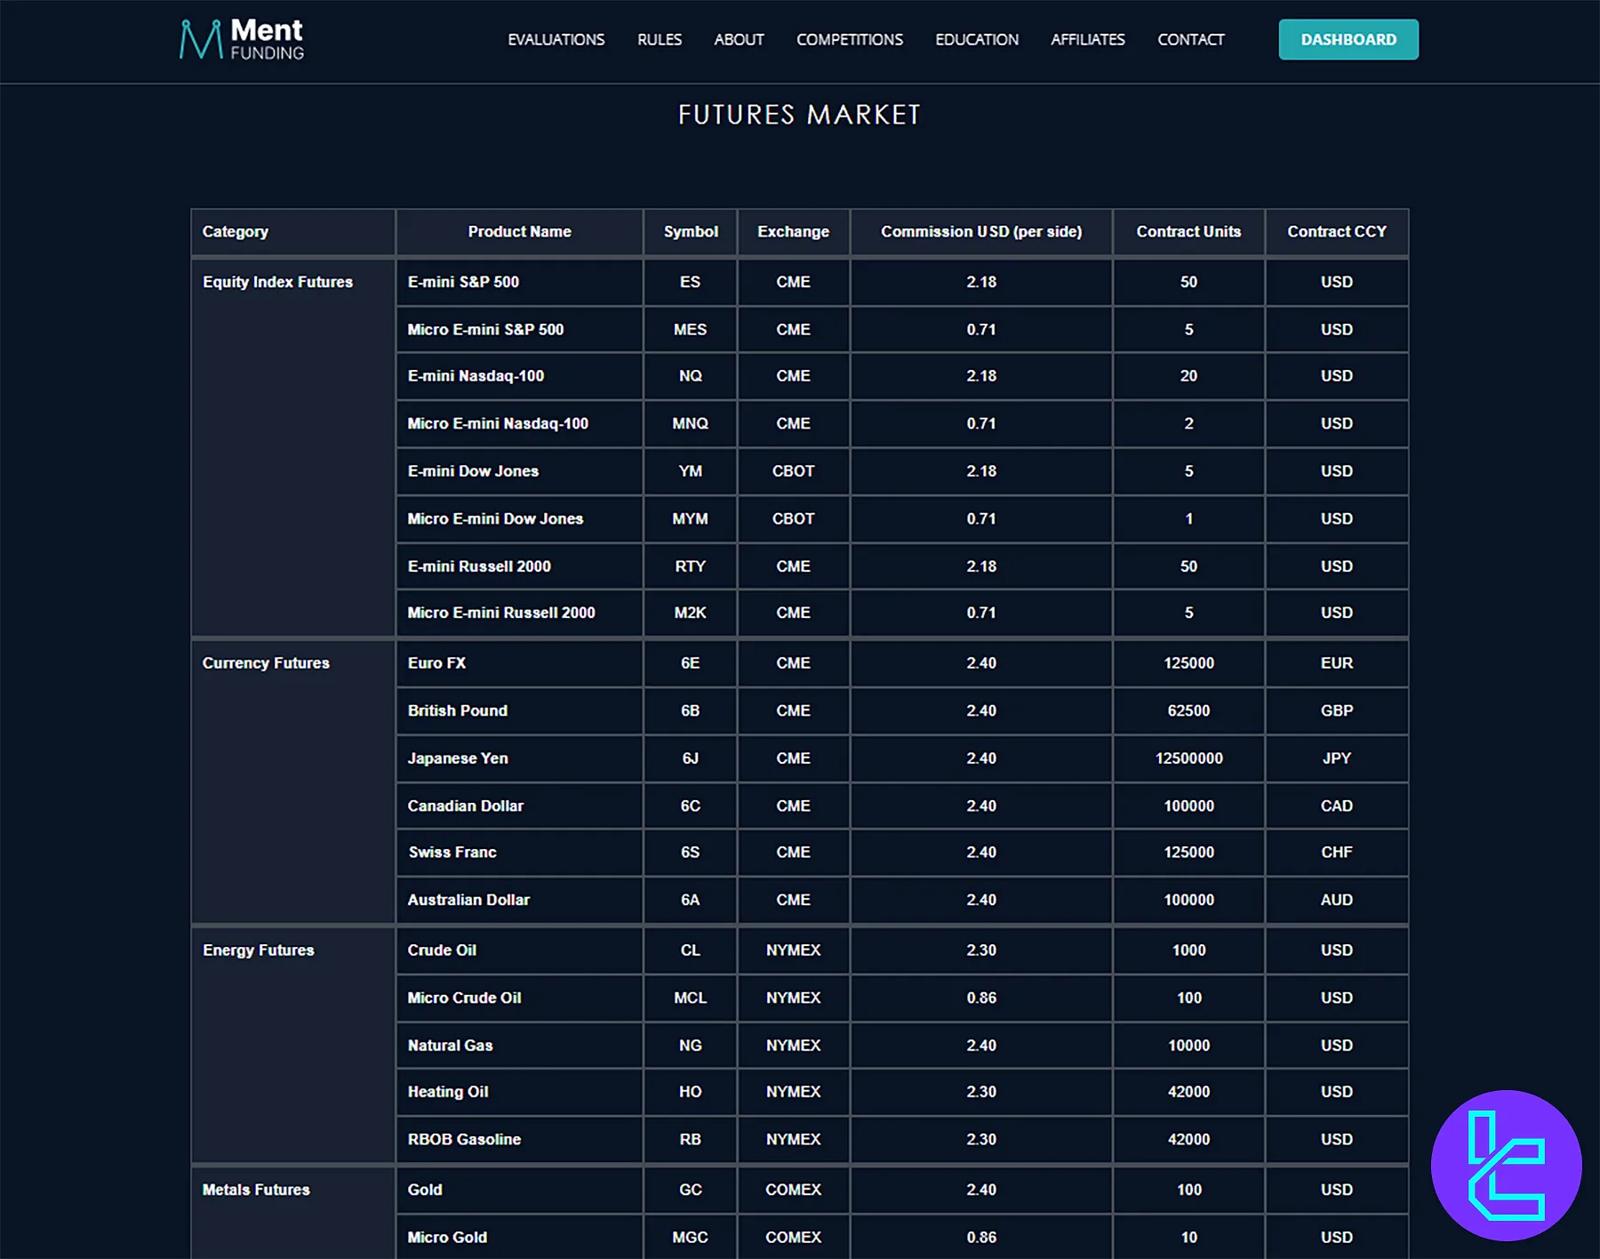Select the M2K symbol cell
1600x1259 pixels.
coord(691,613)
